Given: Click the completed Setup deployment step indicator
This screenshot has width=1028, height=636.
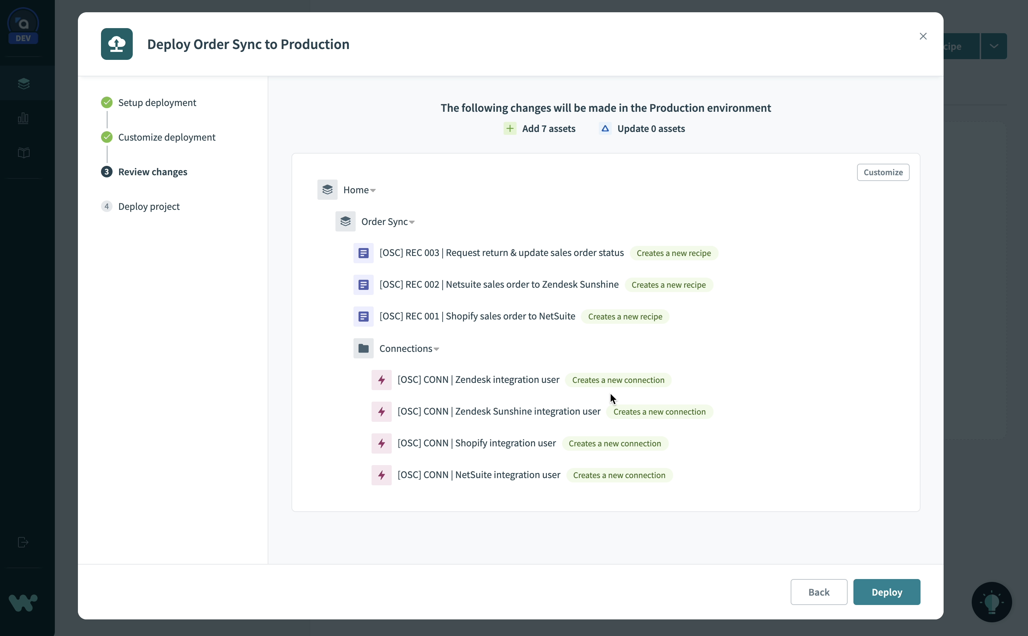Looking at the screenshot, I should (107, 103).
